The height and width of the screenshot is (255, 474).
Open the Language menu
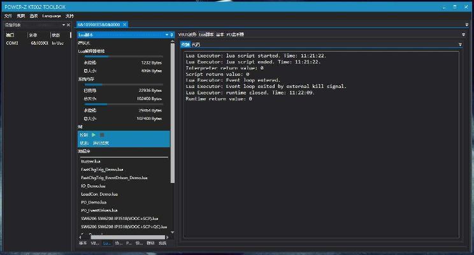point(52,15)
